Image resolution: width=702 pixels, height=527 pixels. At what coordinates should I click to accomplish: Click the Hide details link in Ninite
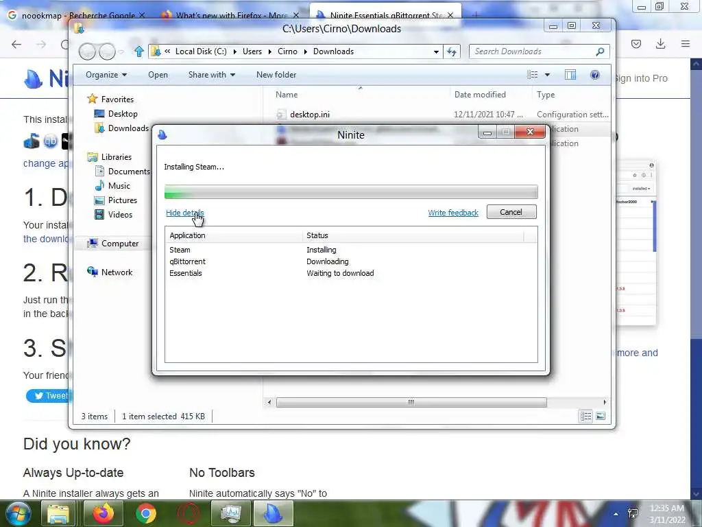click(185, 213)
